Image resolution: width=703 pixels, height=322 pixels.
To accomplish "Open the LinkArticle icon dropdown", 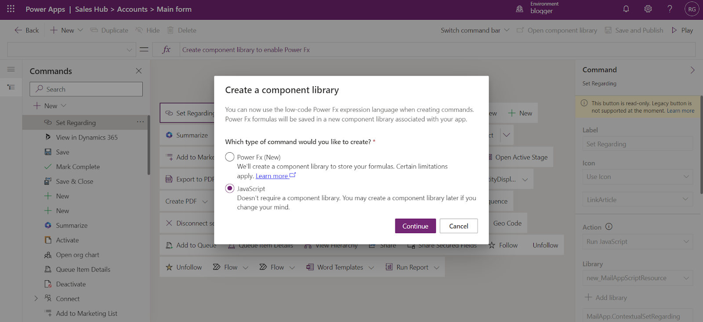I will 638,199.
